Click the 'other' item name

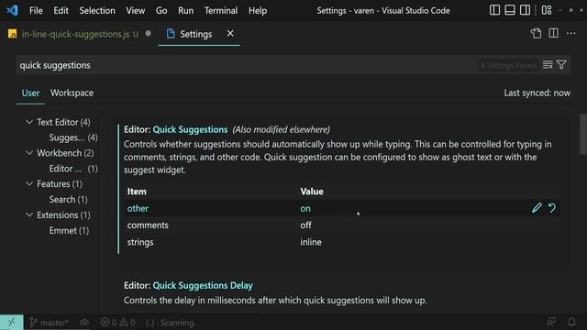pyautogui.click(x=138, y=208)
